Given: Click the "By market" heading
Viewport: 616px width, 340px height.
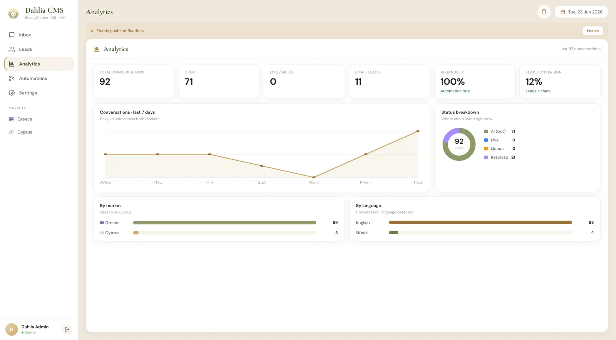Looking at the screenshot, I should click(x=110, y=206).
